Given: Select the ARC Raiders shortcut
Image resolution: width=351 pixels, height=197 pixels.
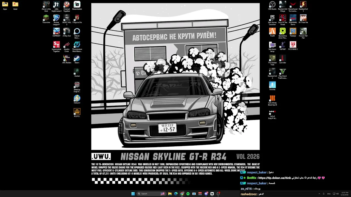Looking at the screenshot, I should click(67, 59).
